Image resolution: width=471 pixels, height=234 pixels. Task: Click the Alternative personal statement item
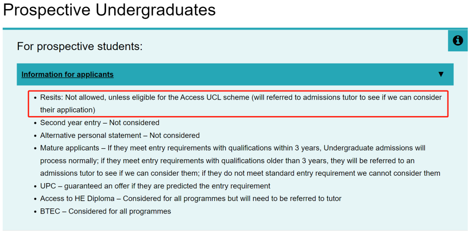point(120,135)
